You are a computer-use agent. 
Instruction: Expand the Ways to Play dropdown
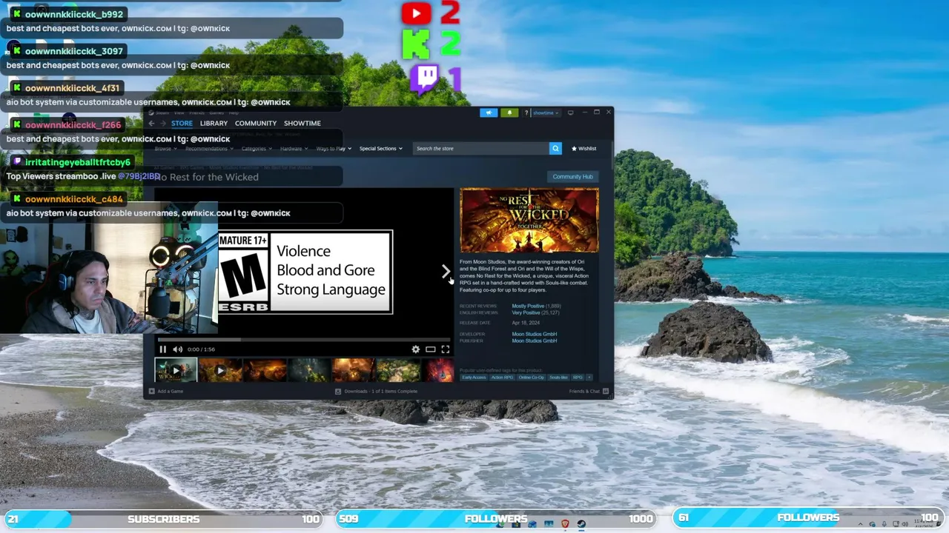[x=334, y=149]
